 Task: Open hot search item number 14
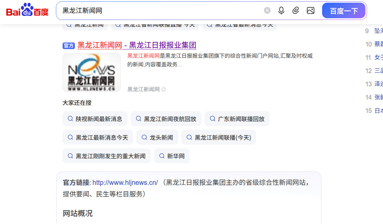[x=374, y=97]
